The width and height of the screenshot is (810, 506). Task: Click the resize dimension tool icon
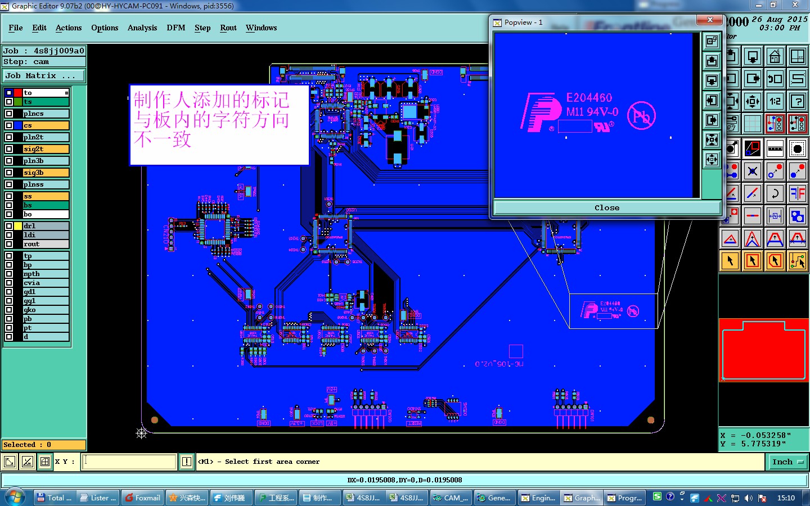pyautogui.click(x=775, y=216)
